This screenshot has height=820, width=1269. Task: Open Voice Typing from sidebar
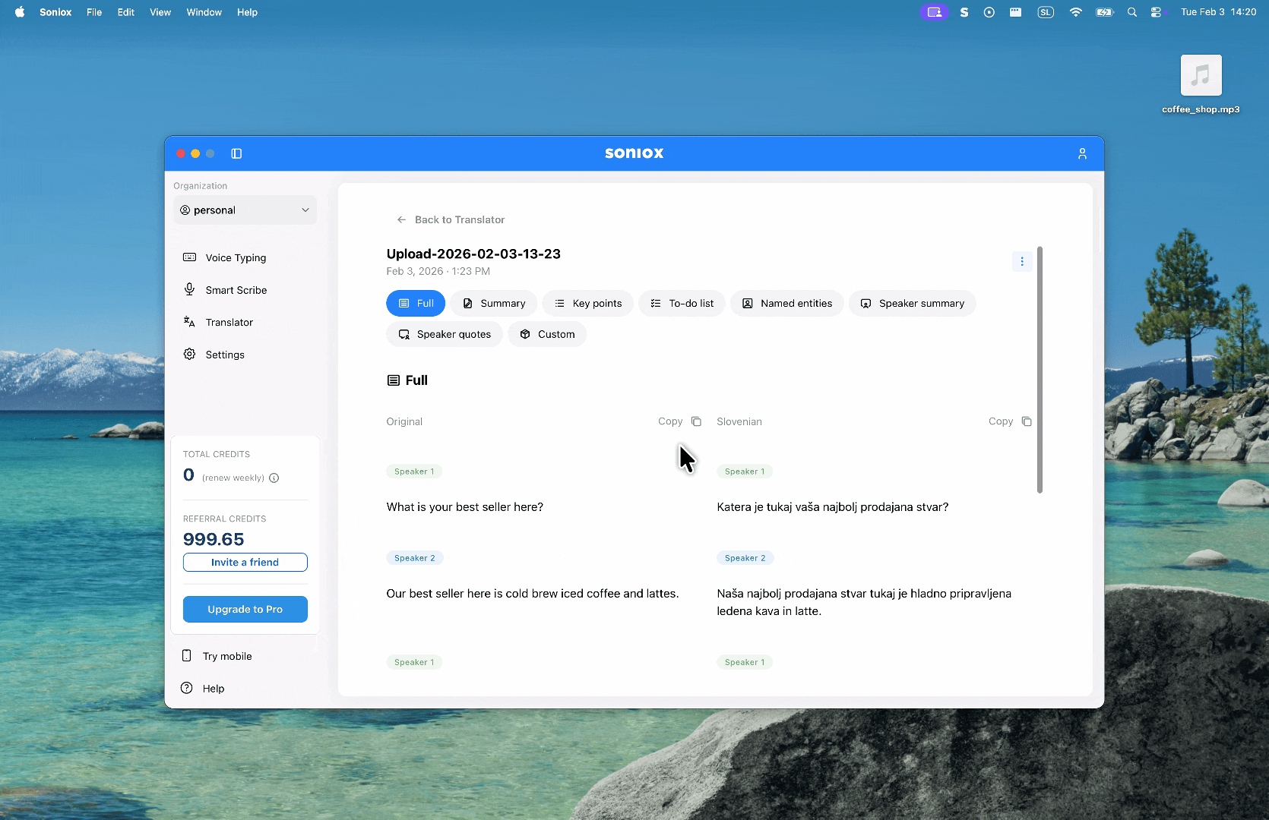[236, 258]
